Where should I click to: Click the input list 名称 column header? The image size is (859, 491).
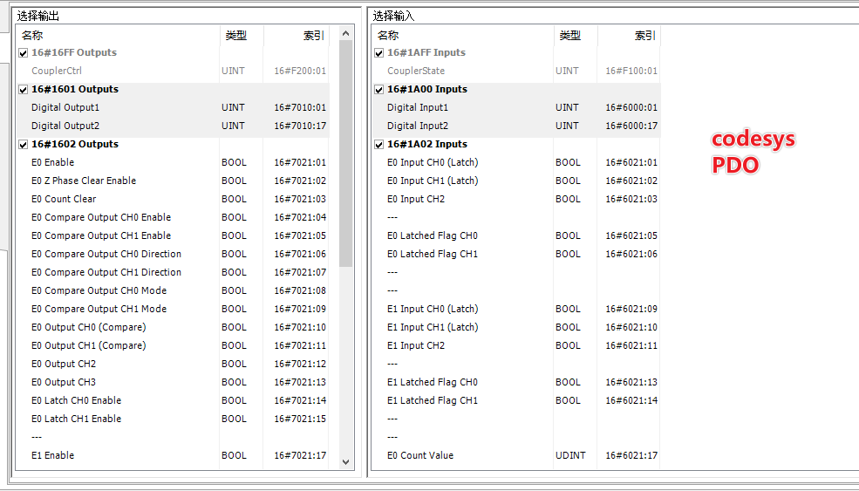463,36
